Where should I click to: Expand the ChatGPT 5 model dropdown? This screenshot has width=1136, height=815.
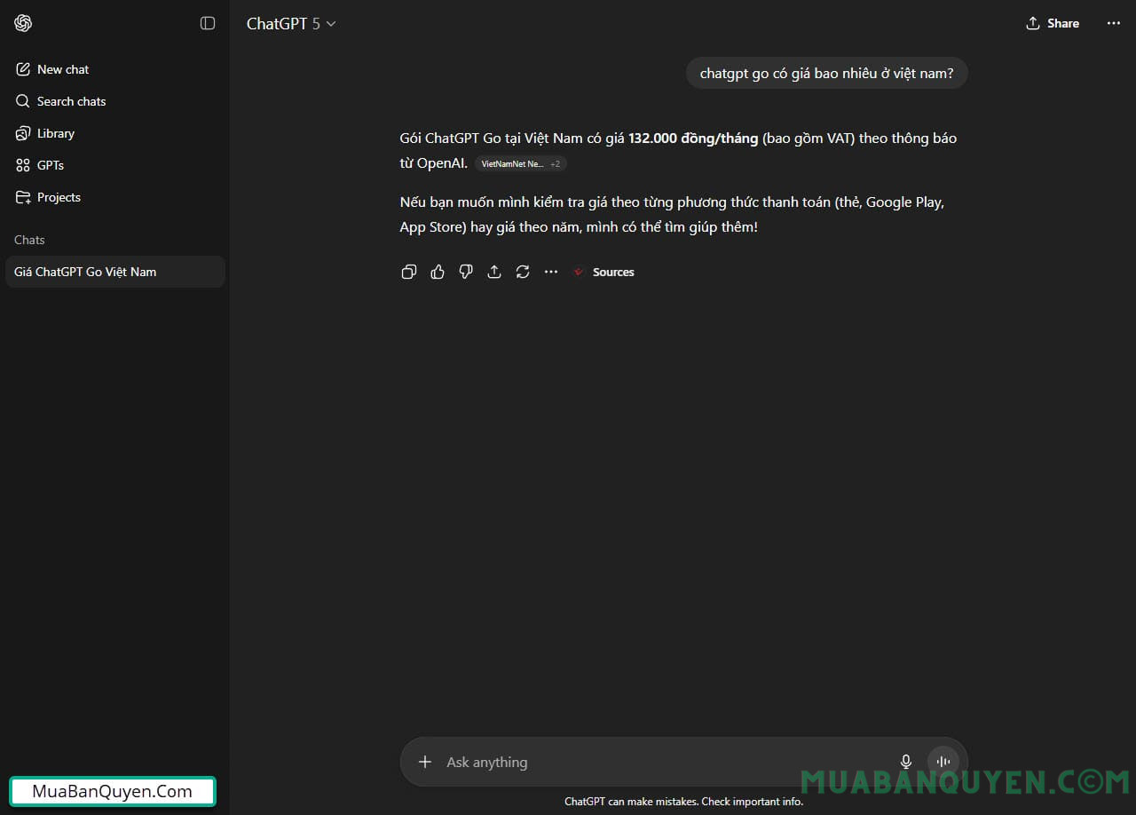click(x=291, y=24)
